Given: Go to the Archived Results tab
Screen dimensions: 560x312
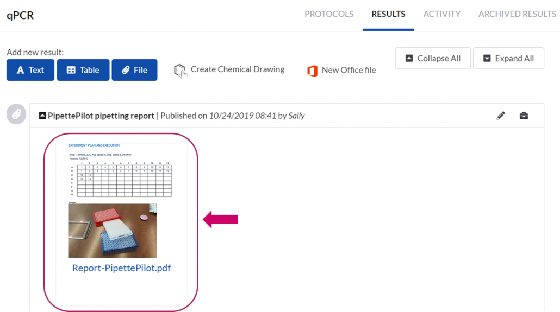Looking at the screenshot, I should (x=517, y=14).
